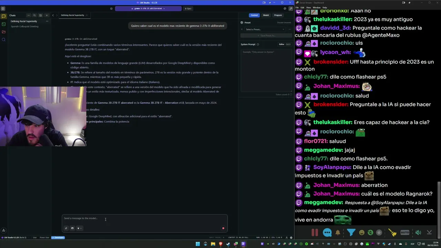The height and width of the screenshot is (248, 441).
Task: Click the System Prompt help icon
Action: point(258,44)
